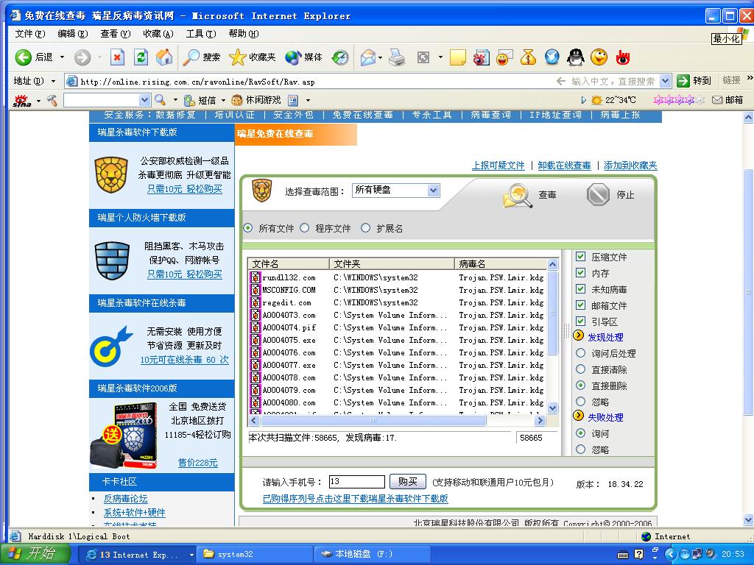Select 所有文件 radio button
This screenshot has width=754, height=565.
point(248,228)
